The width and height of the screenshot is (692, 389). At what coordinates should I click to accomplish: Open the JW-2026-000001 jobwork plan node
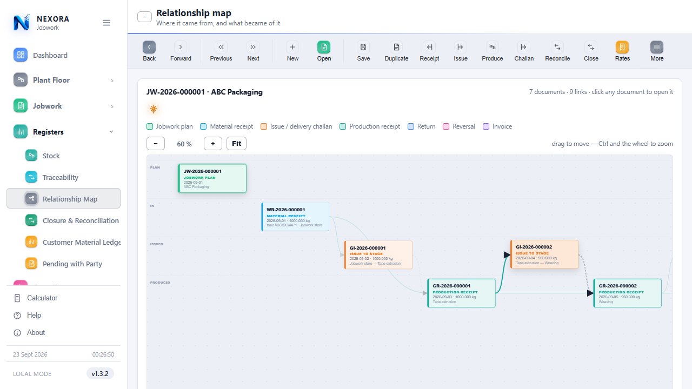(212, 178)
